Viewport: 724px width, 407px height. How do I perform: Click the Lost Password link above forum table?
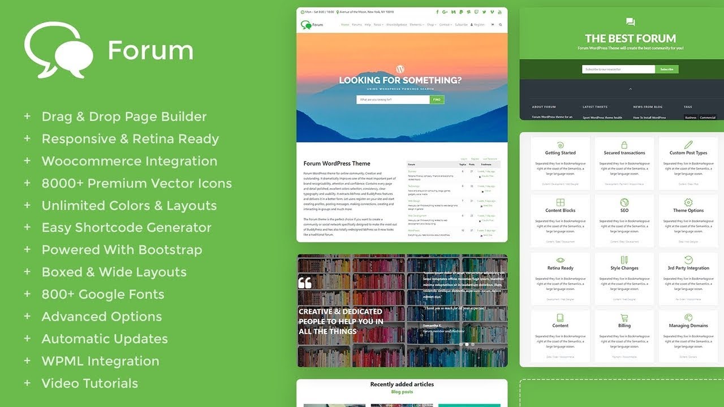click(x=490, y=159)
